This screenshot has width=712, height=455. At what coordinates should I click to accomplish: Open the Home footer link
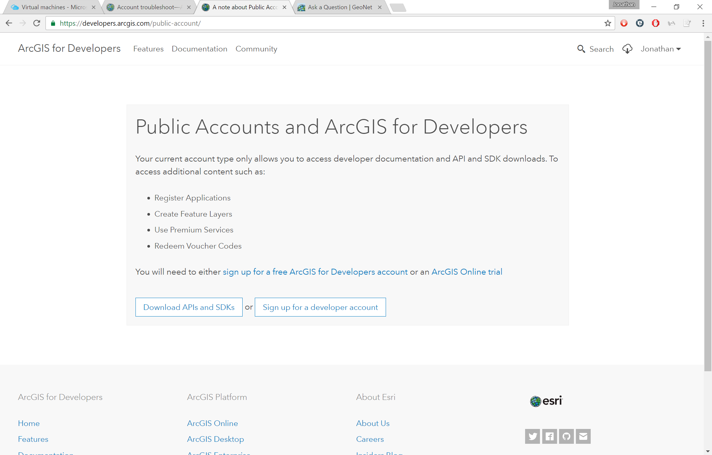click(x=29, y=423)
